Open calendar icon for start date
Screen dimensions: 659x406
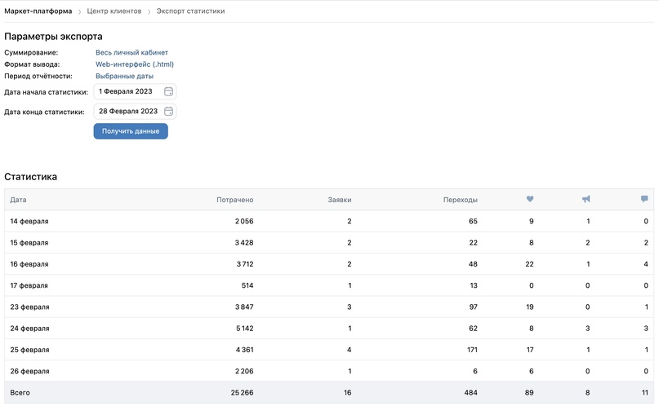tap(168, 92)
